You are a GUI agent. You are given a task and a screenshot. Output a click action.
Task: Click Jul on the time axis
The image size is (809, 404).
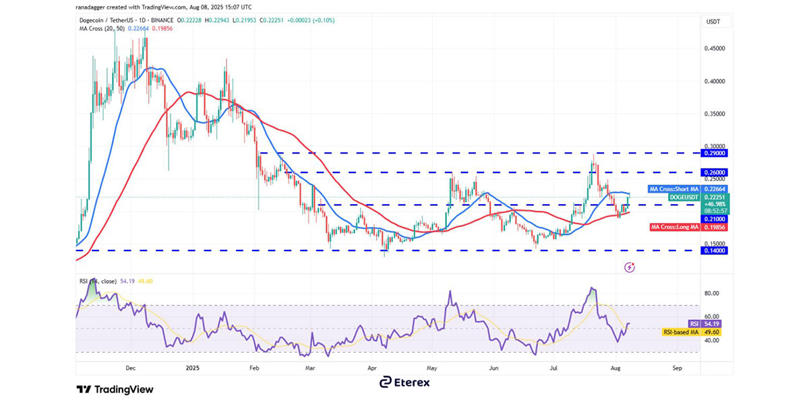(x=554, y=368)
